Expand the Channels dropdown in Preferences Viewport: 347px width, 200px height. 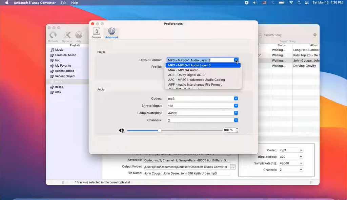pos(236,120)
